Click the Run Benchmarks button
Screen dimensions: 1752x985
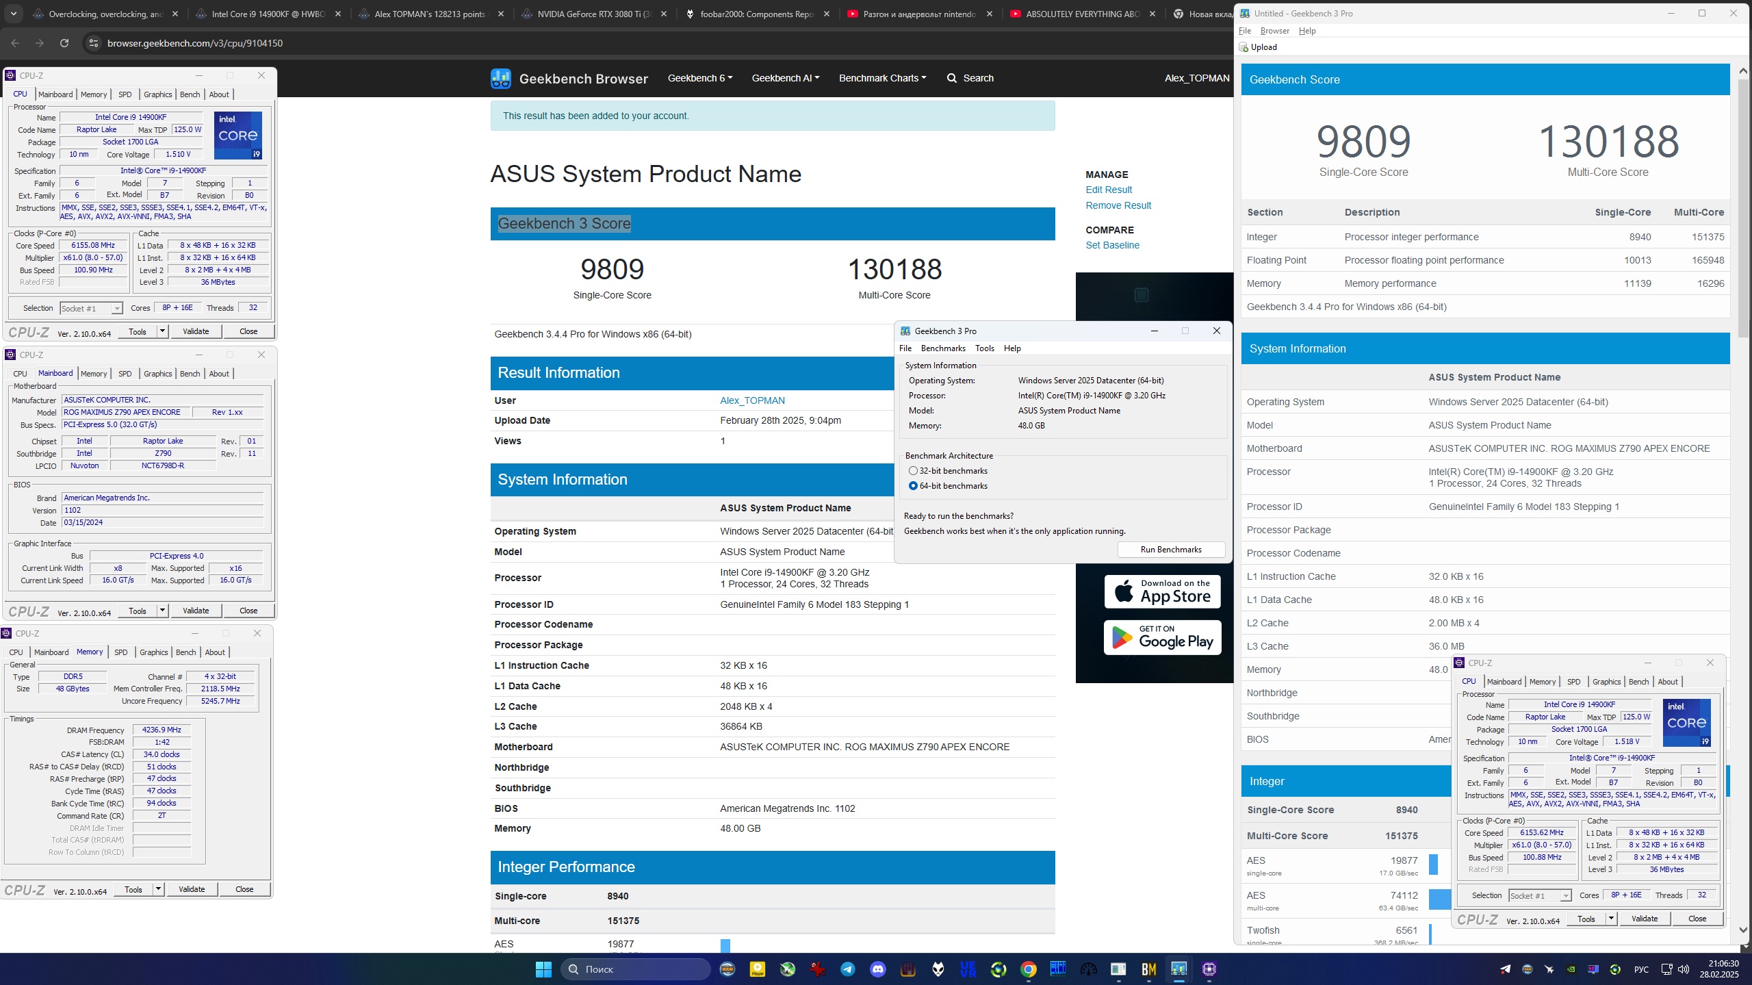1171,550
